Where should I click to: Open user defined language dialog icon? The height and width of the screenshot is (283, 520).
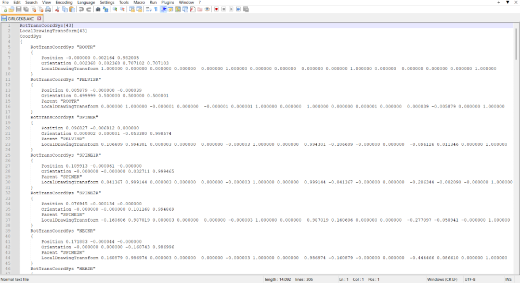coord(171,9)
